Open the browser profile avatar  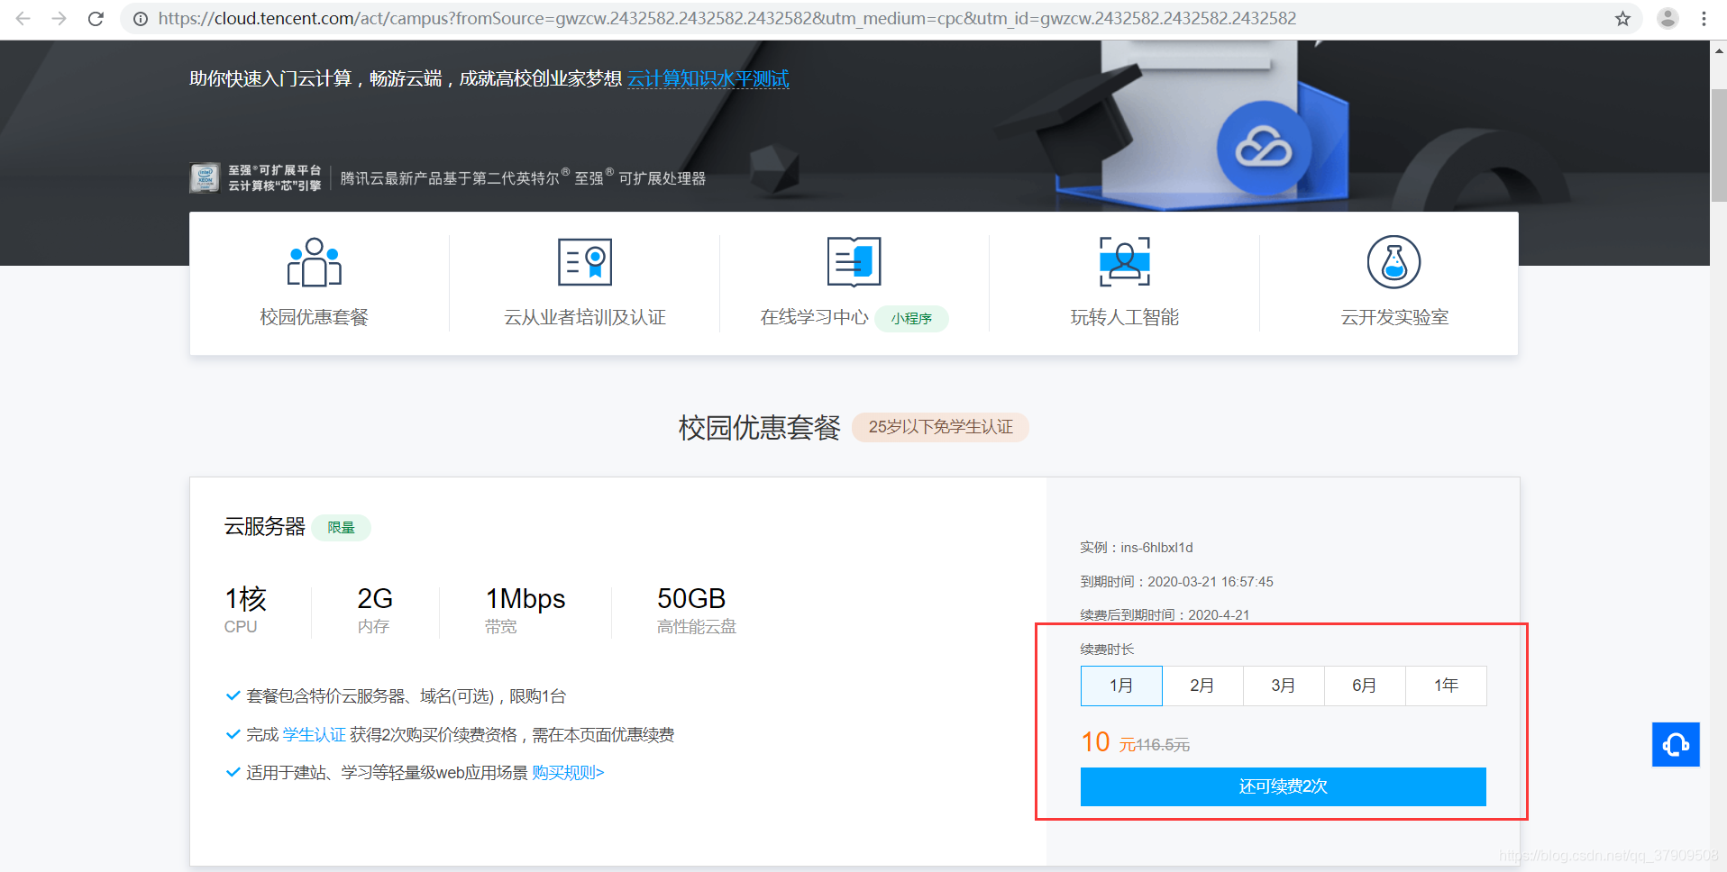[x=1668, y=18]
